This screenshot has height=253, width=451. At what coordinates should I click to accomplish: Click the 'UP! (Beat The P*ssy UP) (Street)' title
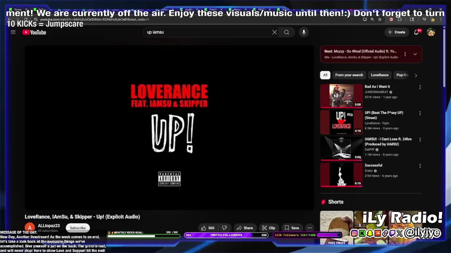pos(384,115)
